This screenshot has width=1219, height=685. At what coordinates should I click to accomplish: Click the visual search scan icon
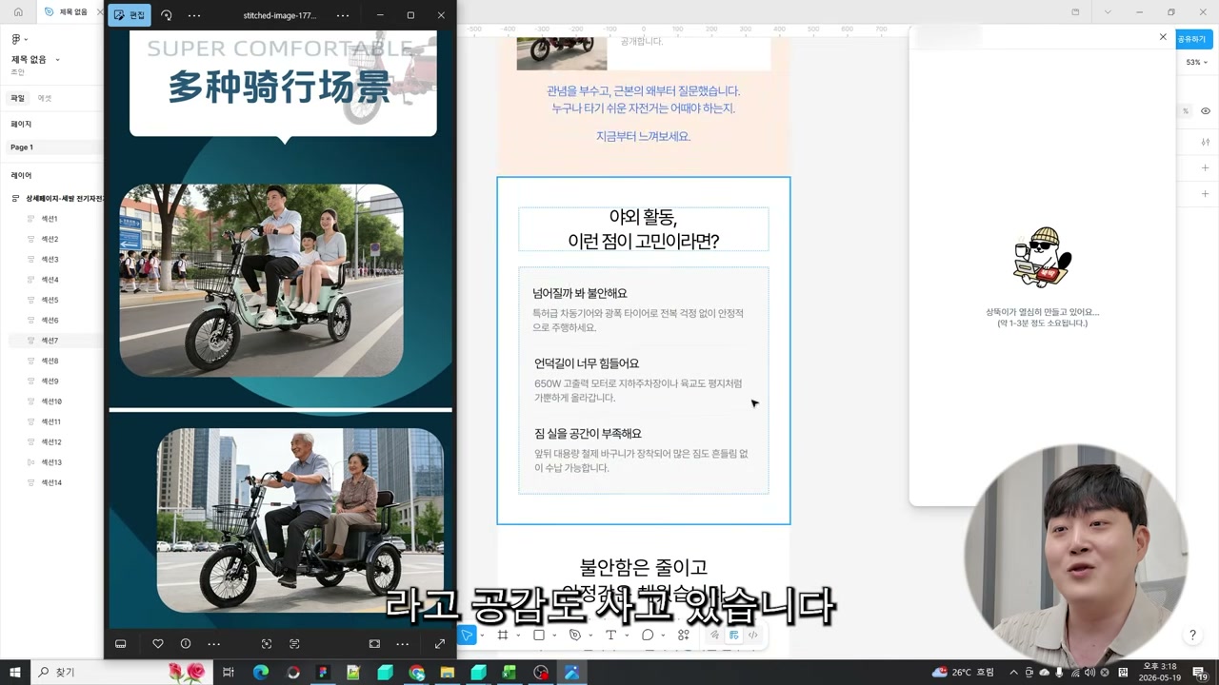point(267,644)
